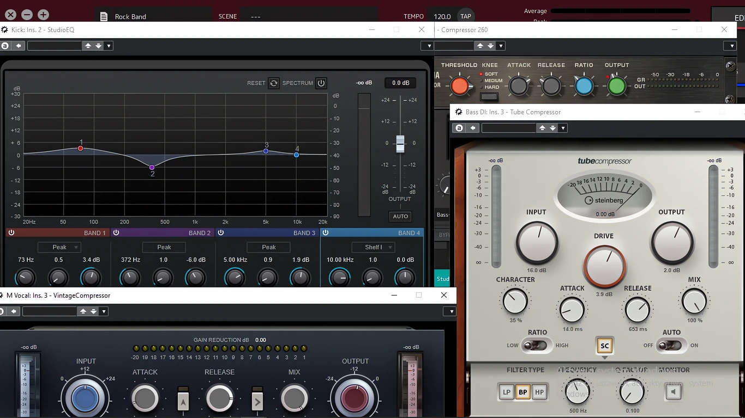Enable AUTO output in StudioEQ
The height and width of the screenshot is (418, 745).
tap(400, 216)
